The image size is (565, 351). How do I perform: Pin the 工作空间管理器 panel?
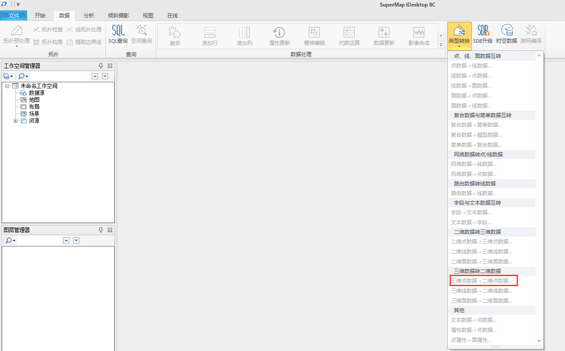click(101, 66)
